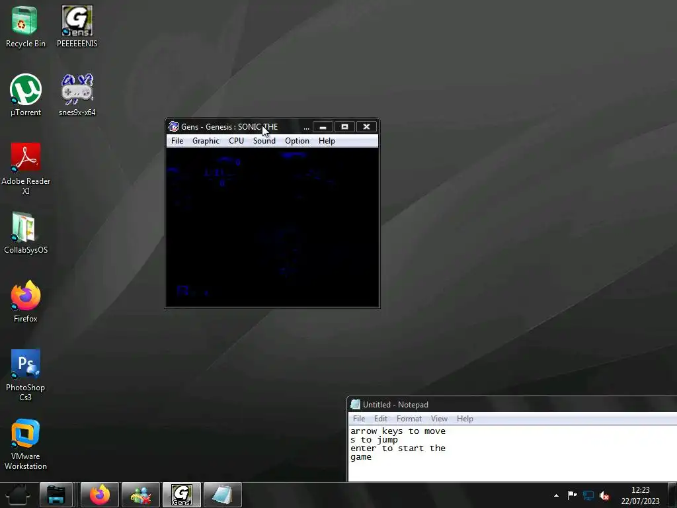The image size is (677, 508).
Task: Open the Action Center flag tray icon
Action: [572, 495]
